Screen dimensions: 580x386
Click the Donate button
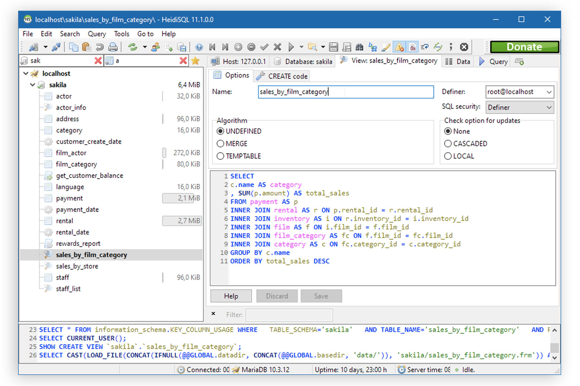click(524, 47)
